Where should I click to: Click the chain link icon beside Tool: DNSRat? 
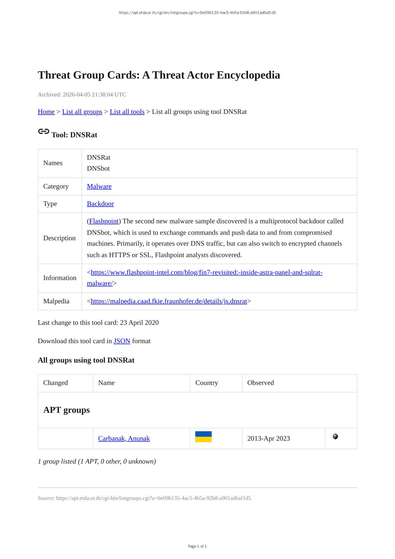click(44, 131)
